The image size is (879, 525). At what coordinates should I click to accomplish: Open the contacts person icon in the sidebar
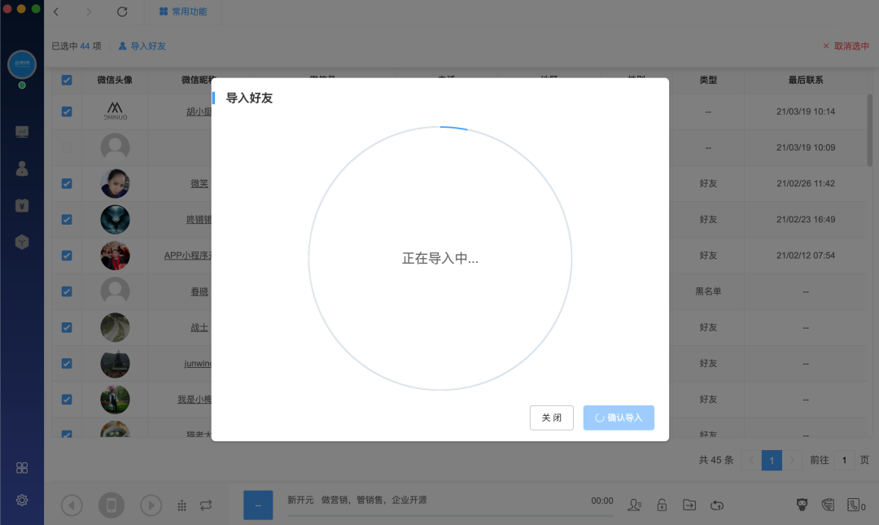click(22, 168)
